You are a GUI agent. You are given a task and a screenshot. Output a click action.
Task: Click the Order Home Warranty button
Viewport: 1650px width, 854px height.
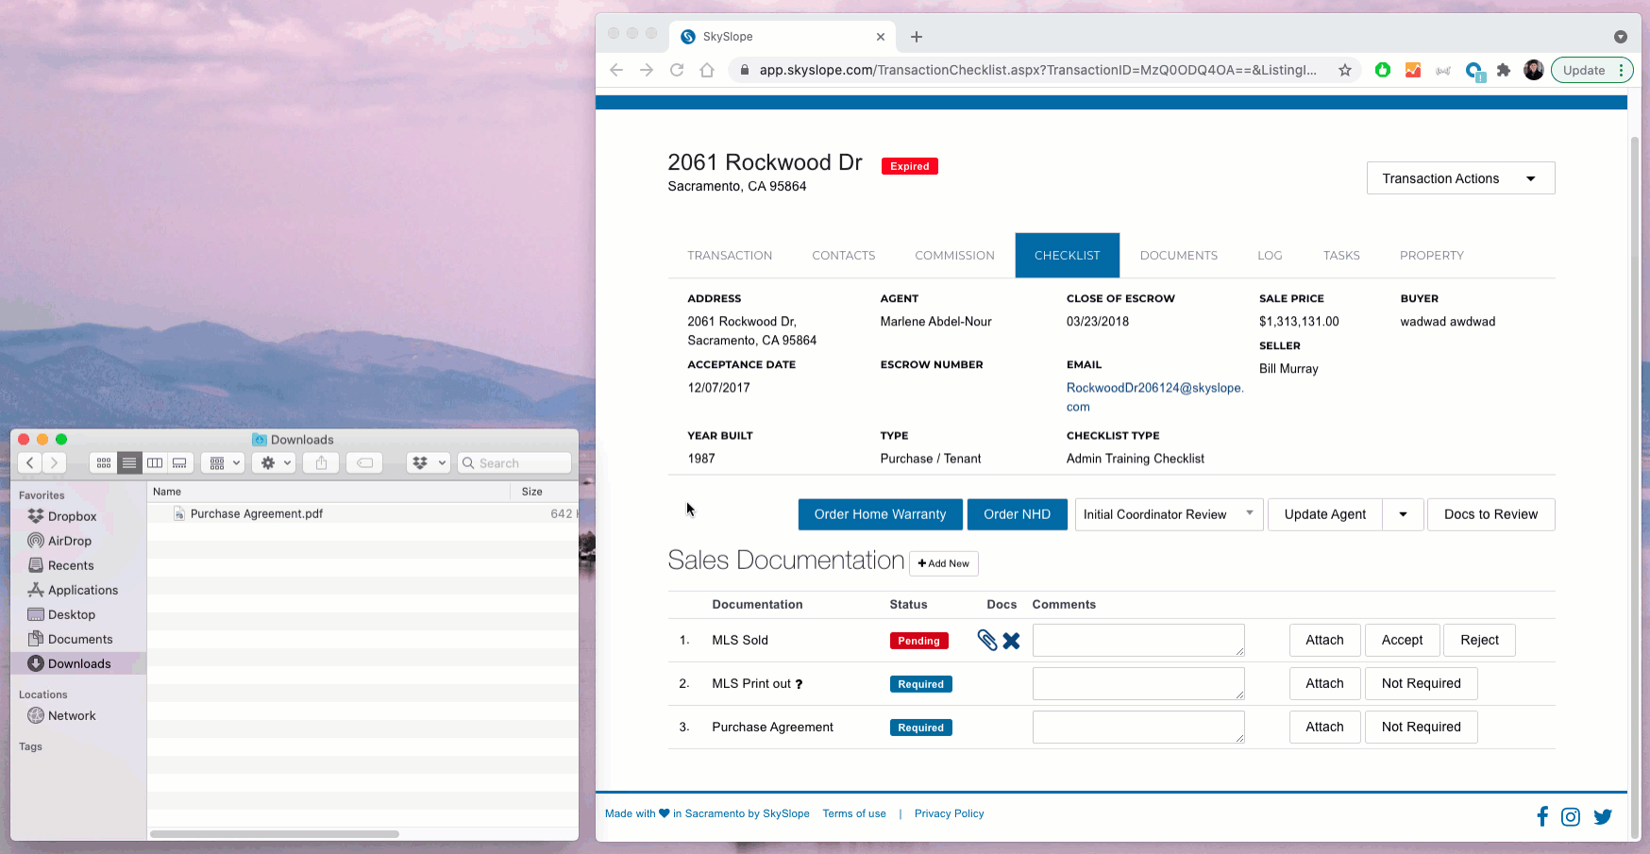(880, 514)
